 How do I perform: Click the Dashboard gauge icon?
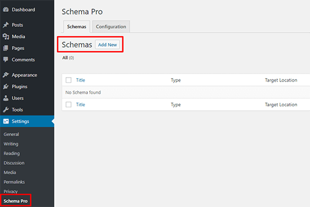(6, 10)
